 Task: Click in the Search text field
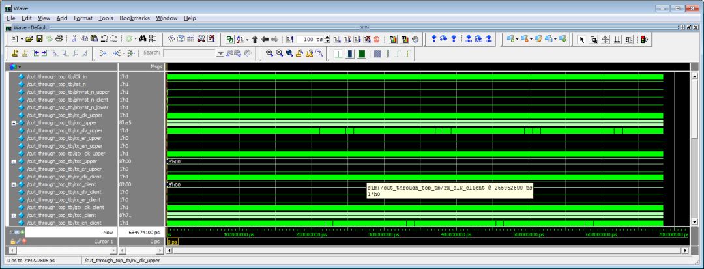(x=190, y=53)
